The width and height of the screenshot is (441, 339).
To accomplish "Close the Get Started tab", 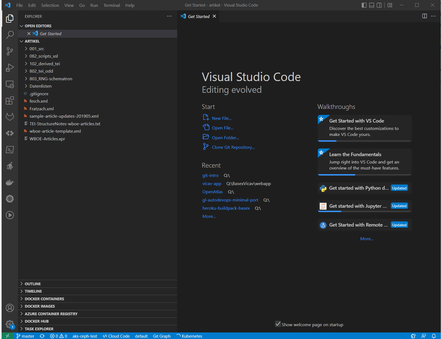I will pyautogui.click(x=215, y=16).
